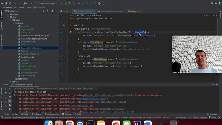Open Google Chrome from the Dock
Viewport: 222px width, 125px height.
click(x=69, y=123)
